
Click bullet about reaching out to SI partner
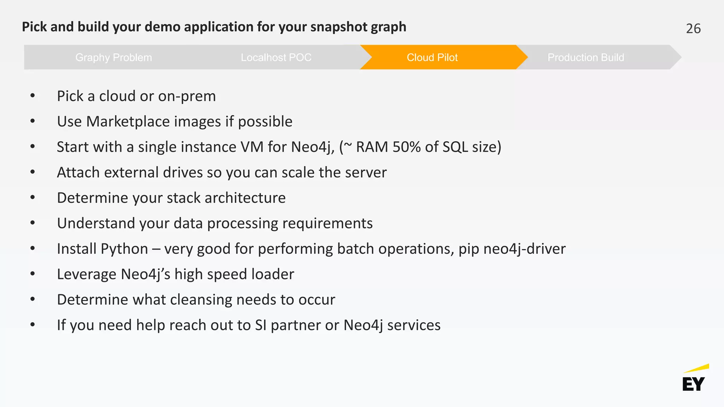pyautogui.click(x=249, y=325)
